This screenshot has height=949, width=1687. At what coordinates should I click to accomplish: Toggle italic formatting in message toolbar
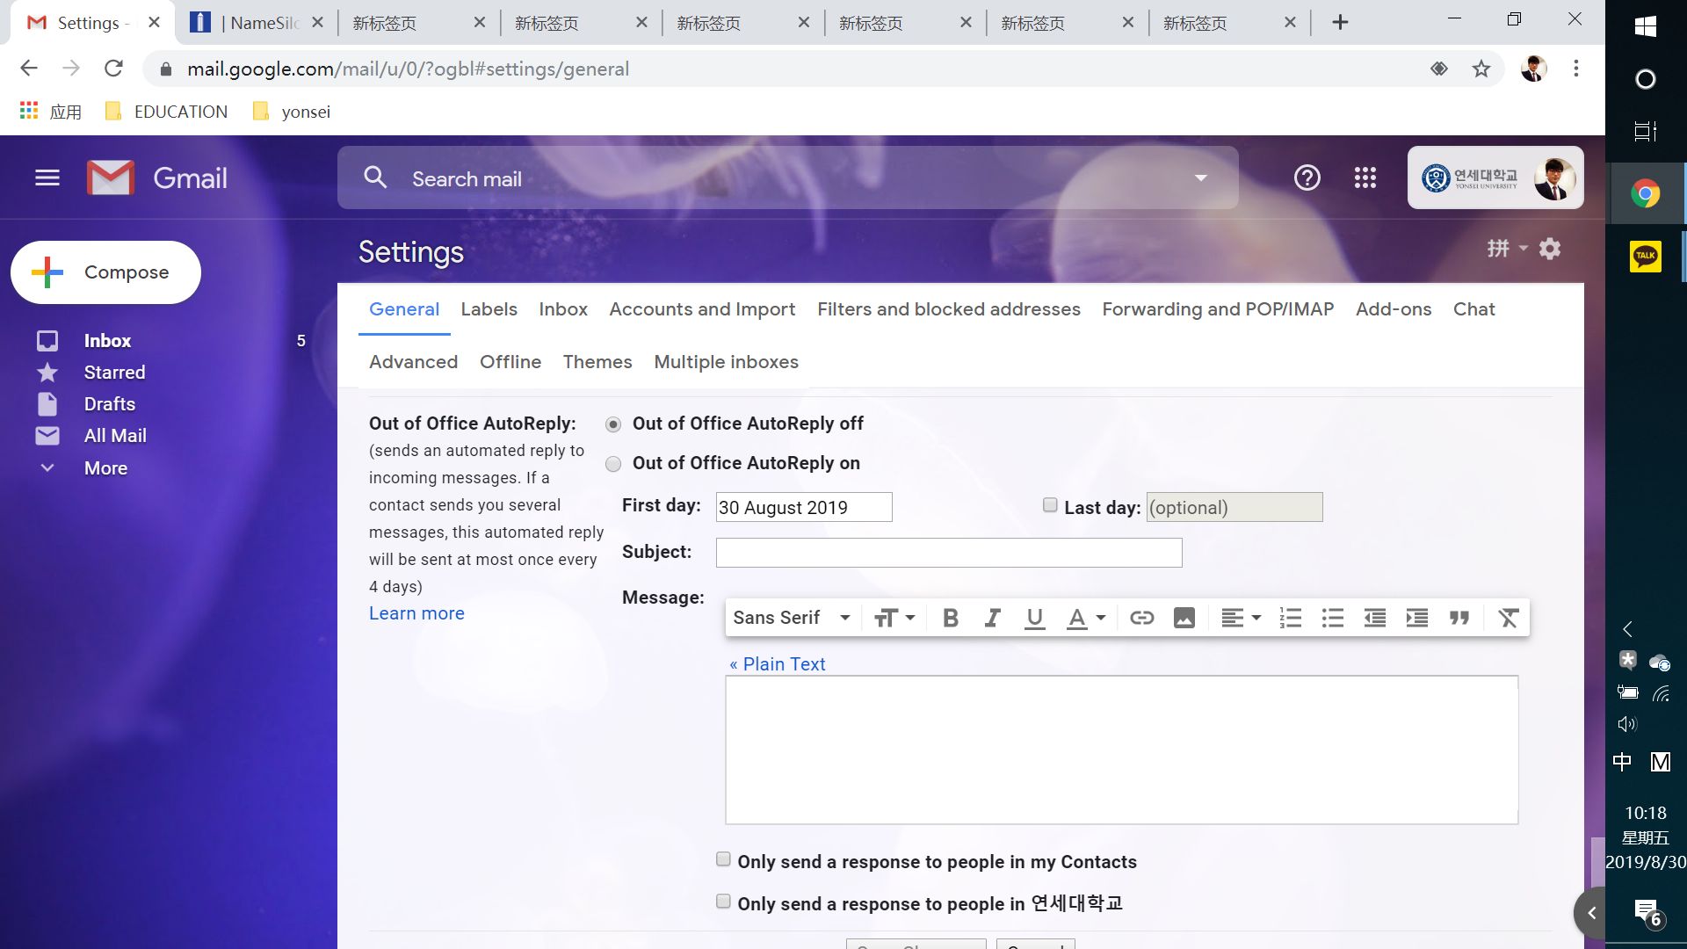point(992,618)
